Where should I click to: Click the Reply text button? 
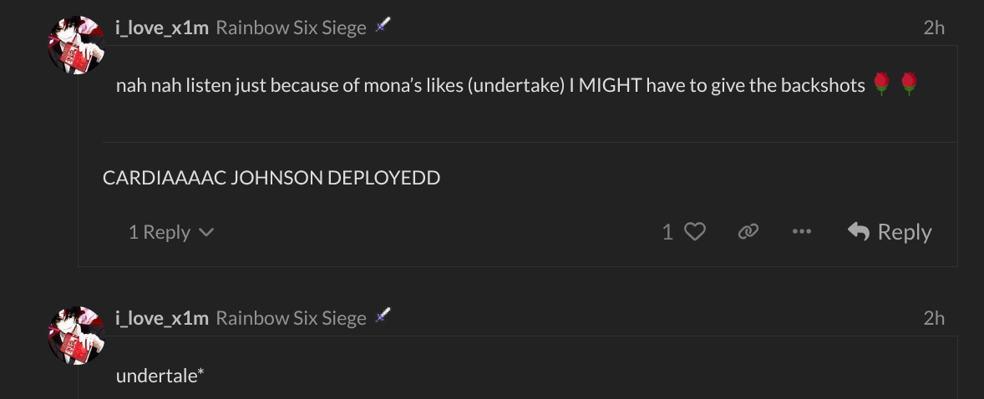click(905, 231)
